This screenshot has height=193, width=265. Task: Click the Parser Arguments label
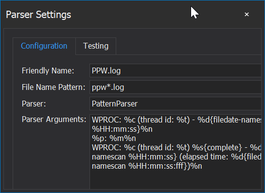(54, 119)
